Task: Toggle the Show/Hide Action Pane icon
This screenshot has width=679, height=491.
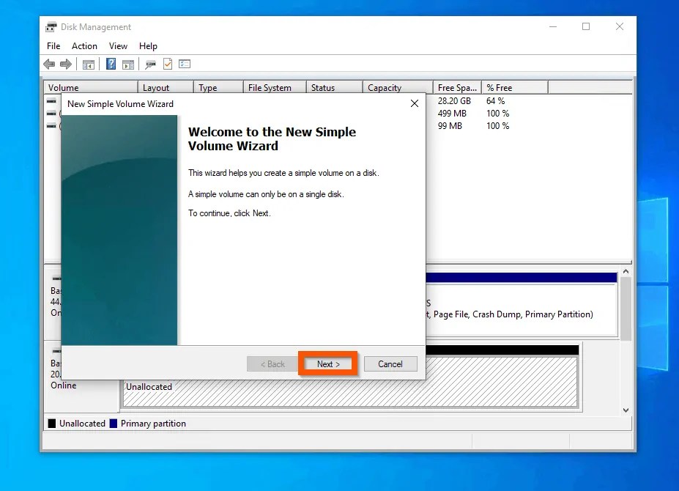Action: point(127,64)
